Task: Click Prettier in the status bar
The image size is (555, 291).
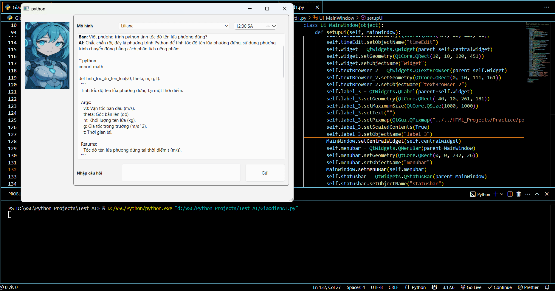Action: pos(528,287)
